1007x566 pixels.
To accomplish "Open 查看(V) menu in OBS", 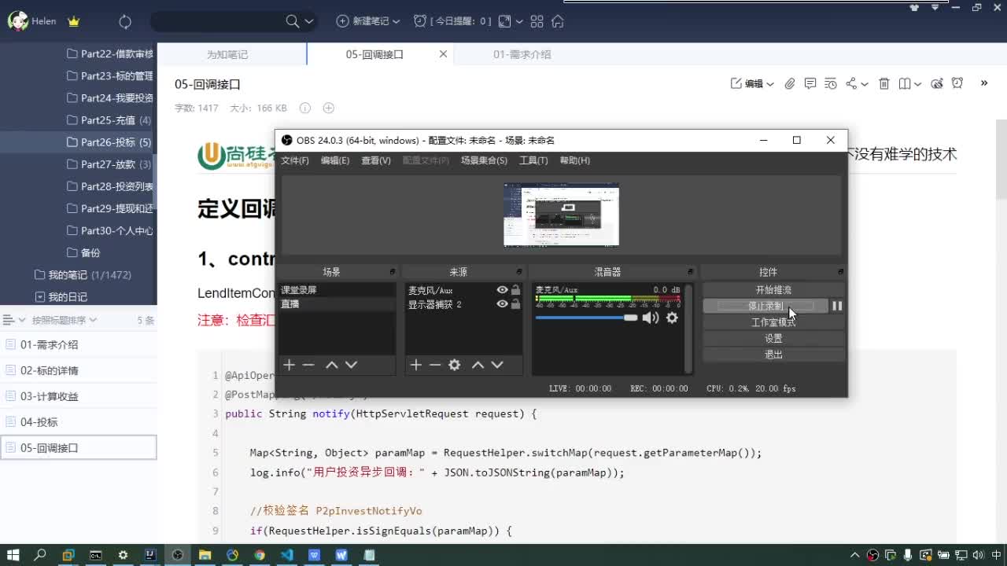I will (x=376, y=160).
